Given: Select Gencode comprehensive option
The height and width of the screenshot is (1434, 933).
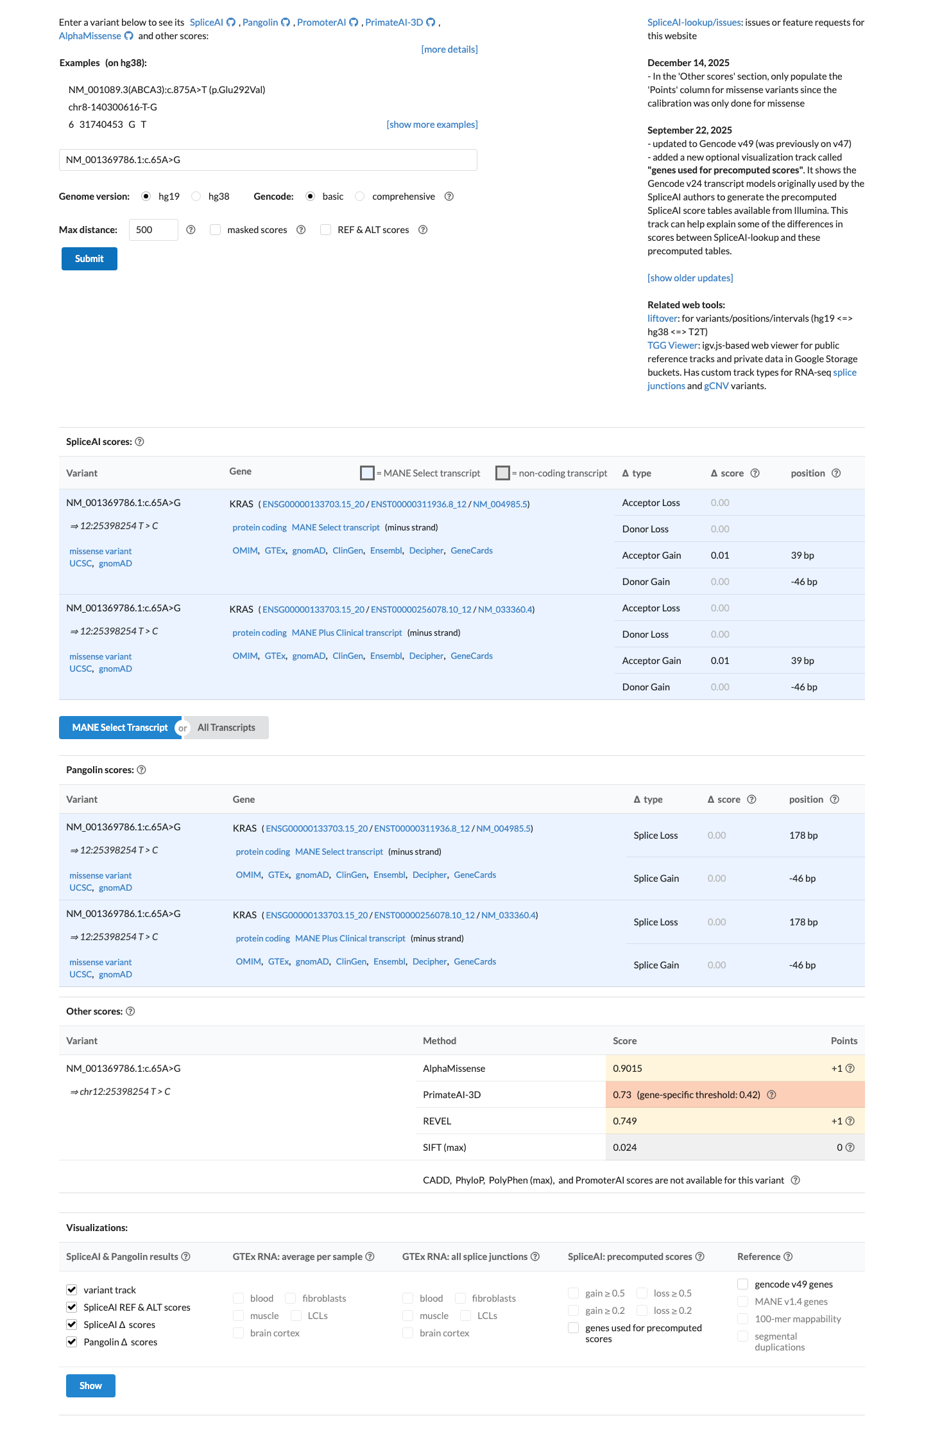Looking at the screenshot, I should click(x=360, y=197).
